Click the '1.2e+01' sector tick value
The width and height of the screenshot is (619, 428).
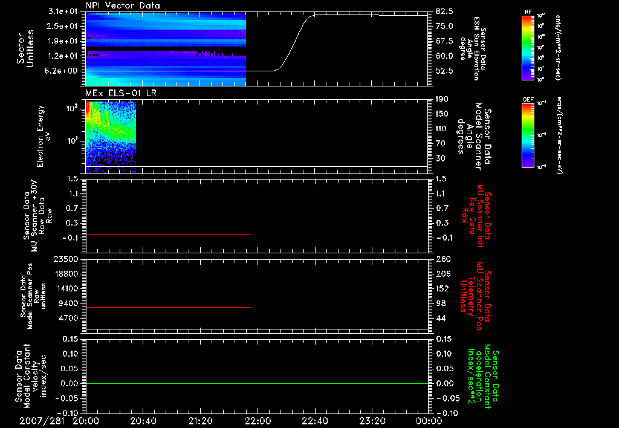pos(63,56)
